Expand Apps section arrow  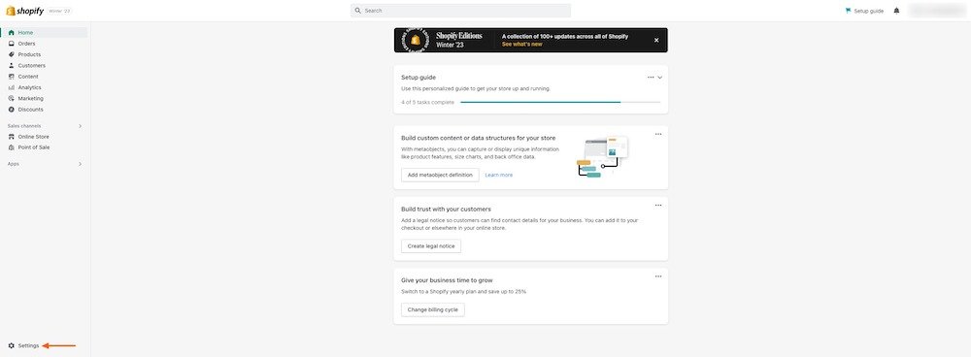tap(80, 164)
